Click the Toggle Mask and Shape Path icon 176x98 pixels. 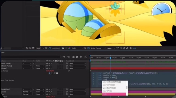click(x=50, y=48)
